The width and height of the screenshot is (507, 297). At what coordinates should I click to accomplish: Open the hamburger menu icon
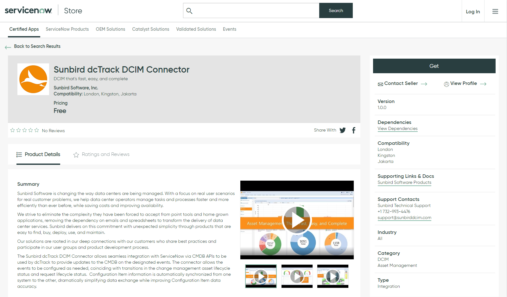pyautogui.click(x=495, y=11)
